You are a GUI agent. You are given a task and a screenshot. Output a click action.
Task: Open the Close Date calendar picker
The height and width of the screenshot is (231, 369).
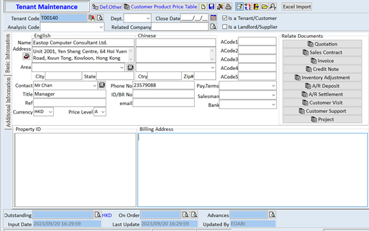point(213,18)
